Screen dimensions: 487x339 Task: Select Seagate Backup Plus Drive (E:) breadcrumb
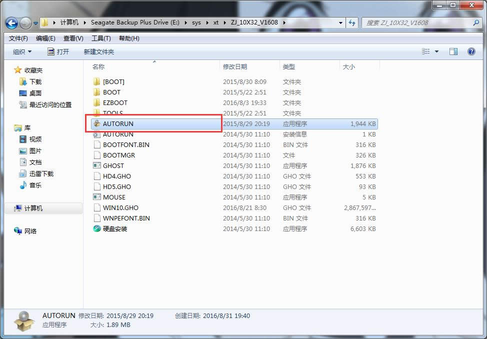coord(135,22)
